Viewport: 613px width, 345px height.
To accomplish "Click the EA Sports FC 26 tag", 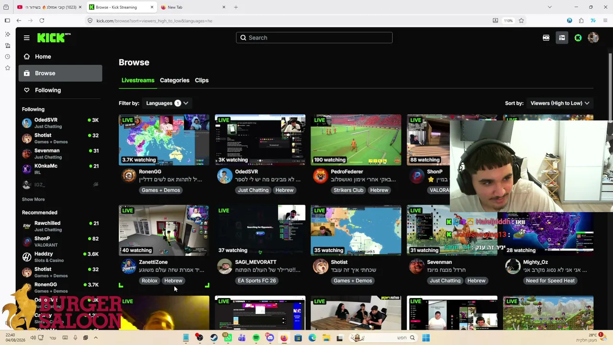I will (257, 281).
